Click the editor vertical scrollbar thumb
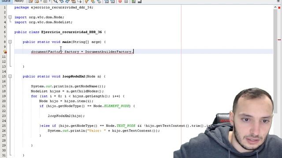Screen dimensions: 282x158 [275, 61]
